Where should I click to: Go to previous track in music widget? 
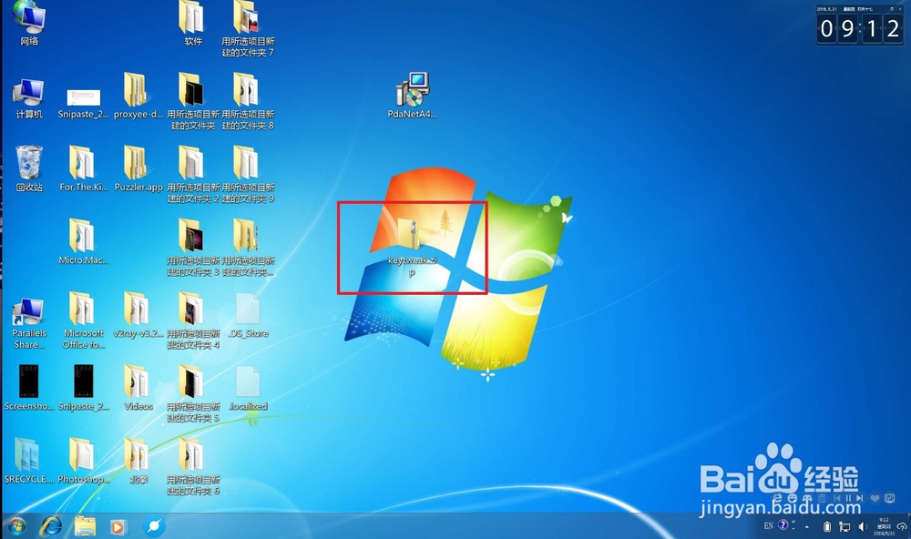837,498
